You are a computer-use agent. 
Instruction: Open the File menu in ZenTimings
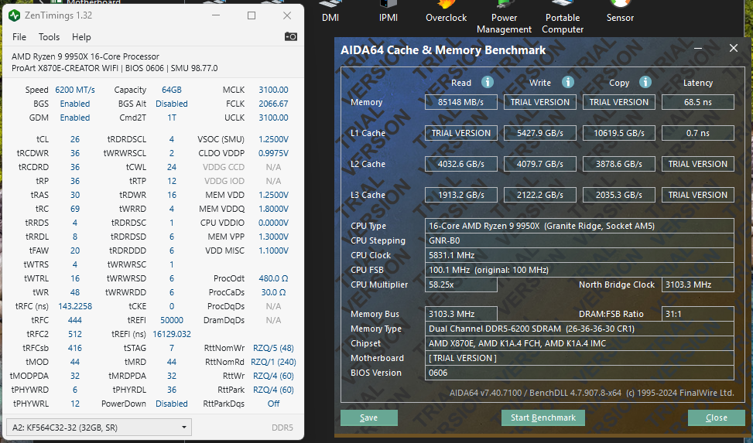click(19, 37)
